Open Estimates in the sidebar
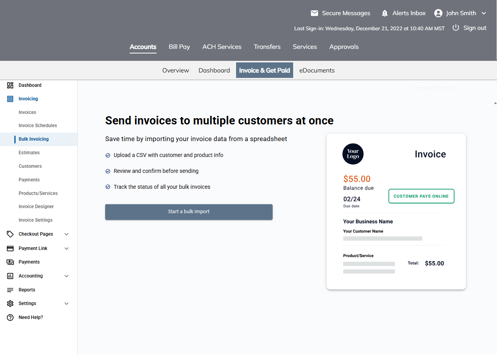Screen dimensions: 497x355 pyautogui.click(x=29, y=153)
